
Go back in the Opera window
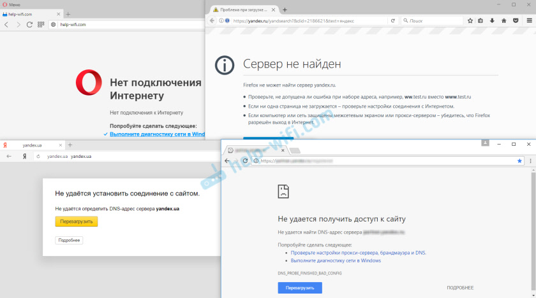point(6,25)
